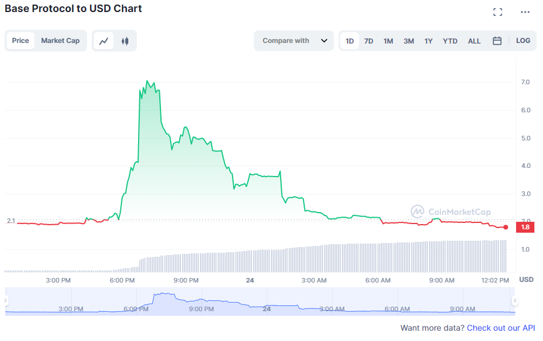The height and width of the screenshot is (341, 543).
Task: Click the right handle of range slider
Action: coord(515,301)
